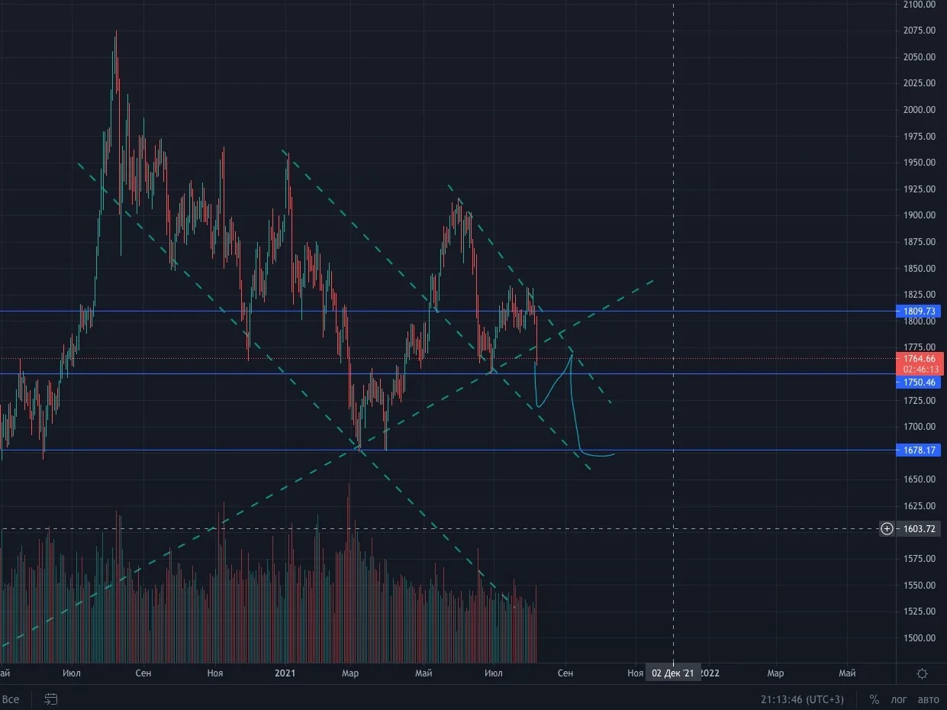Click the 1809.73 horizontal line price label

(x=920, y=311)
